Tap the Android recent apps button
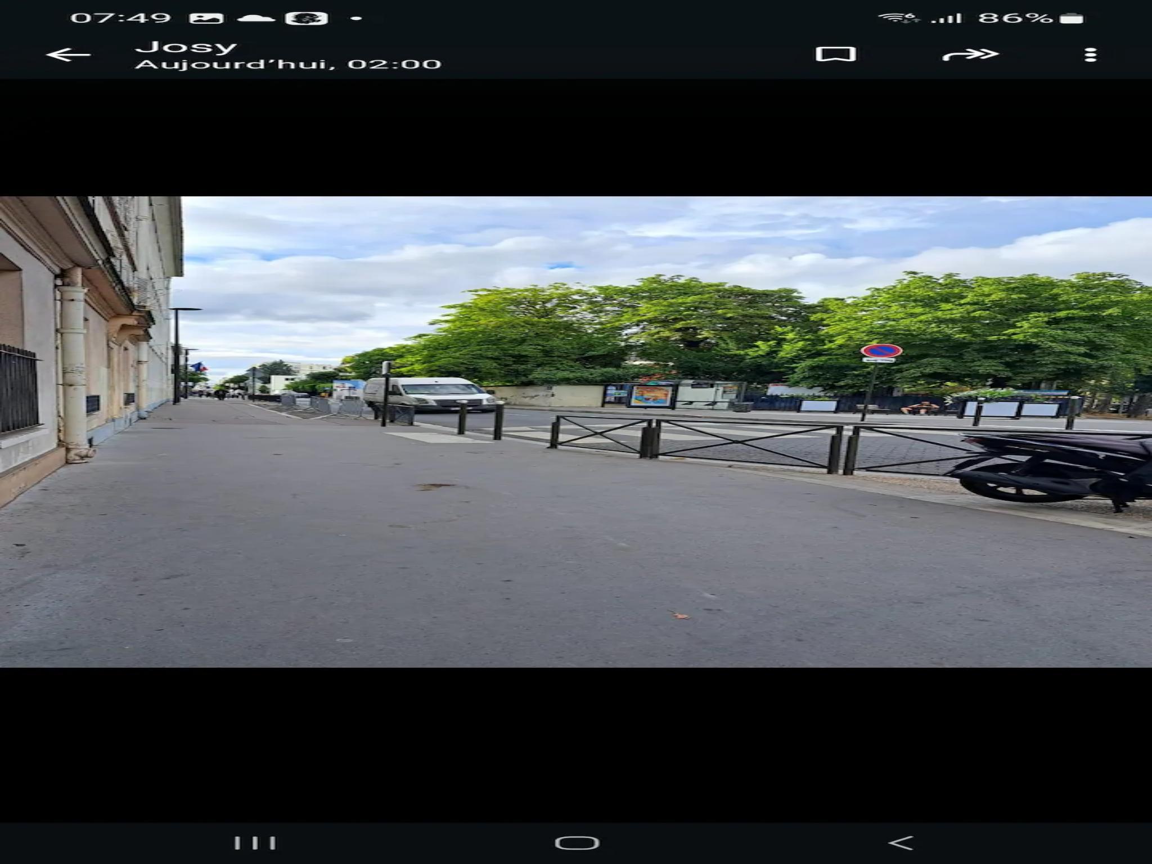 click(255, 843)
